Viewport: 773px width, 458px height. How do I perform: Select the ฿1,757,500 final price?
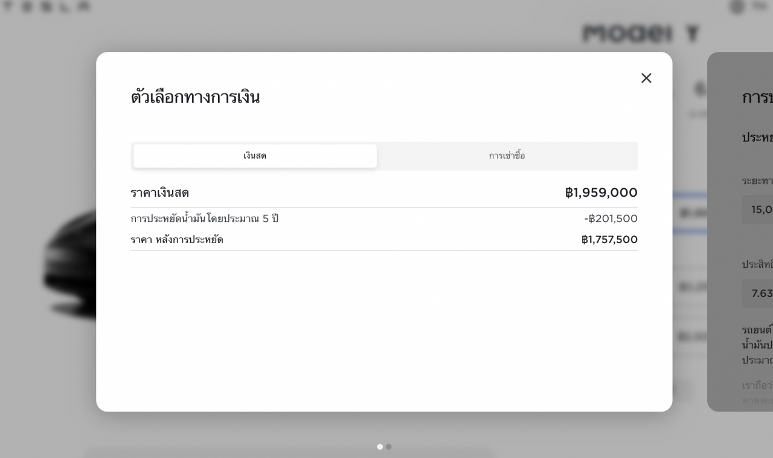pyautogui.click(x=609, y=240)
